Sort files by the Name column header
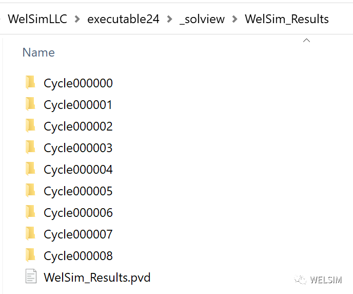The width and height of the screenshot is (353, 294). pyautogui.click(x=38, y=52)
